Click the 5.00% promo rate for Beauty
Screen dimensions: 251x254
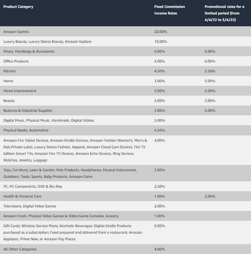210,101
